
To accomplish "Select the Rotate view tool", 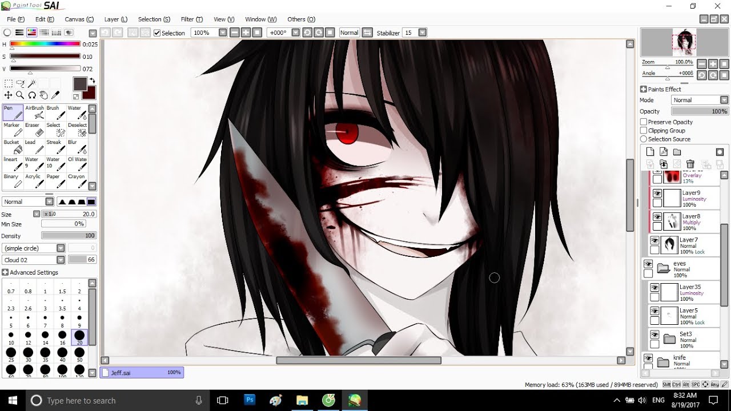I will click(x=32, y=95).
